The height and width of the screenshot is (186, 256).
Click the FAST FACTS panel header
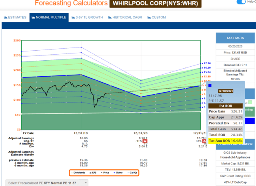point(235,38)
